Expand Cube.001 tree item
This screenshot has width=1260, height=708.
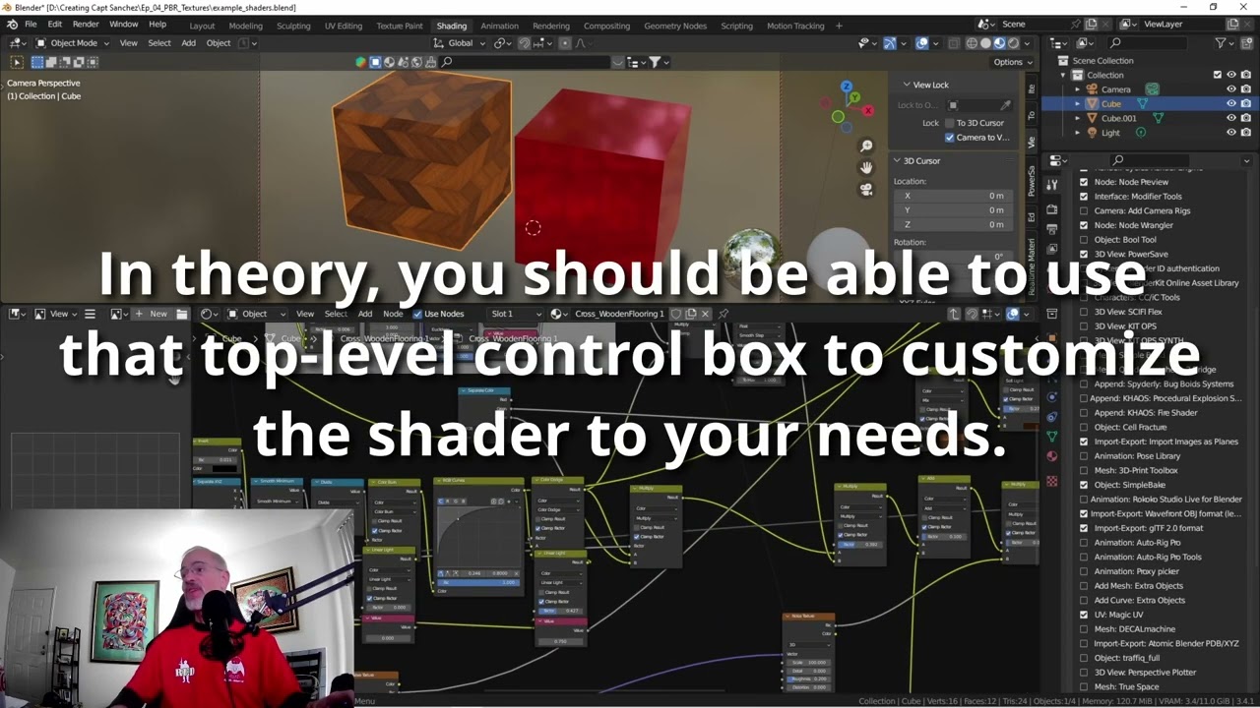click(x=1078, y=118)
